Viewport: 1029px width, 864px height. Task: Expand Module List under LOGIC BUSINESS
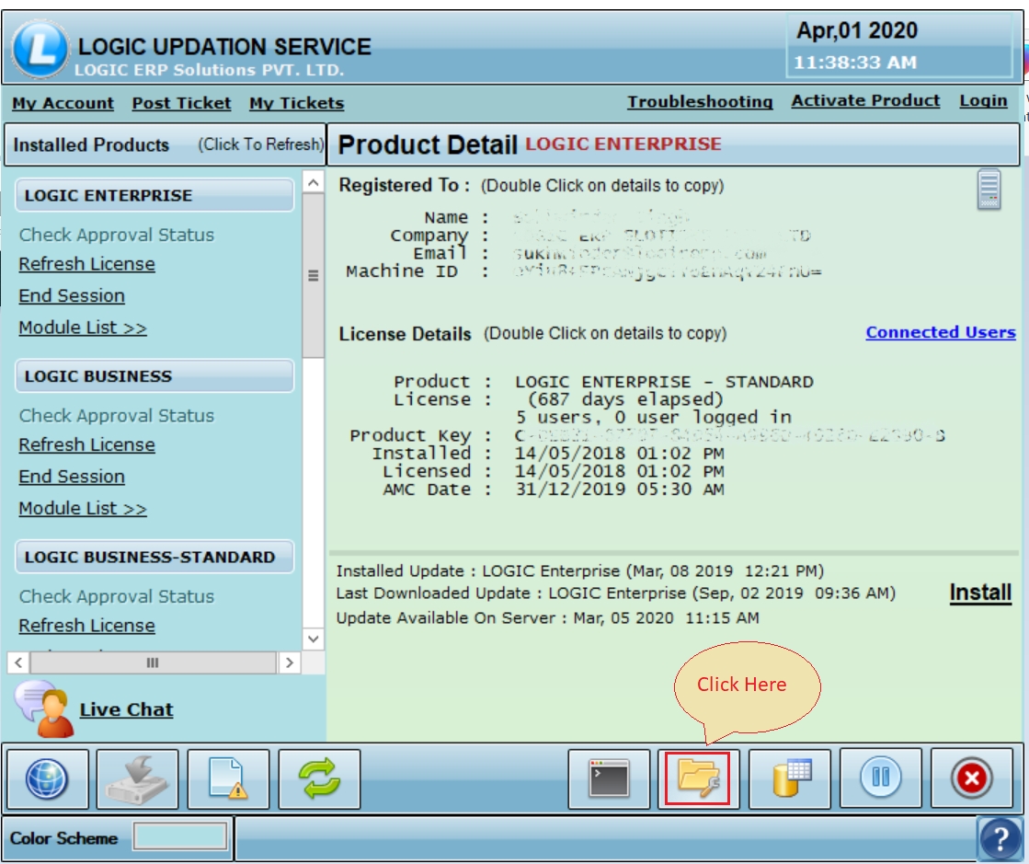coord(83,508)
